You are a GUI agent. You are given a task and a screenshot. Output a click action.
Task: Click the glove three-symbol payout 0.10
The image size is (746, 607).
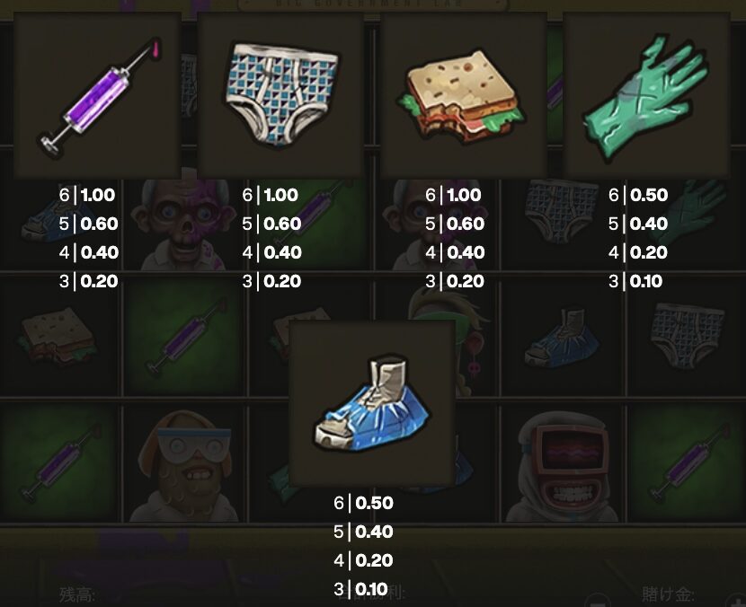[635, 281]
